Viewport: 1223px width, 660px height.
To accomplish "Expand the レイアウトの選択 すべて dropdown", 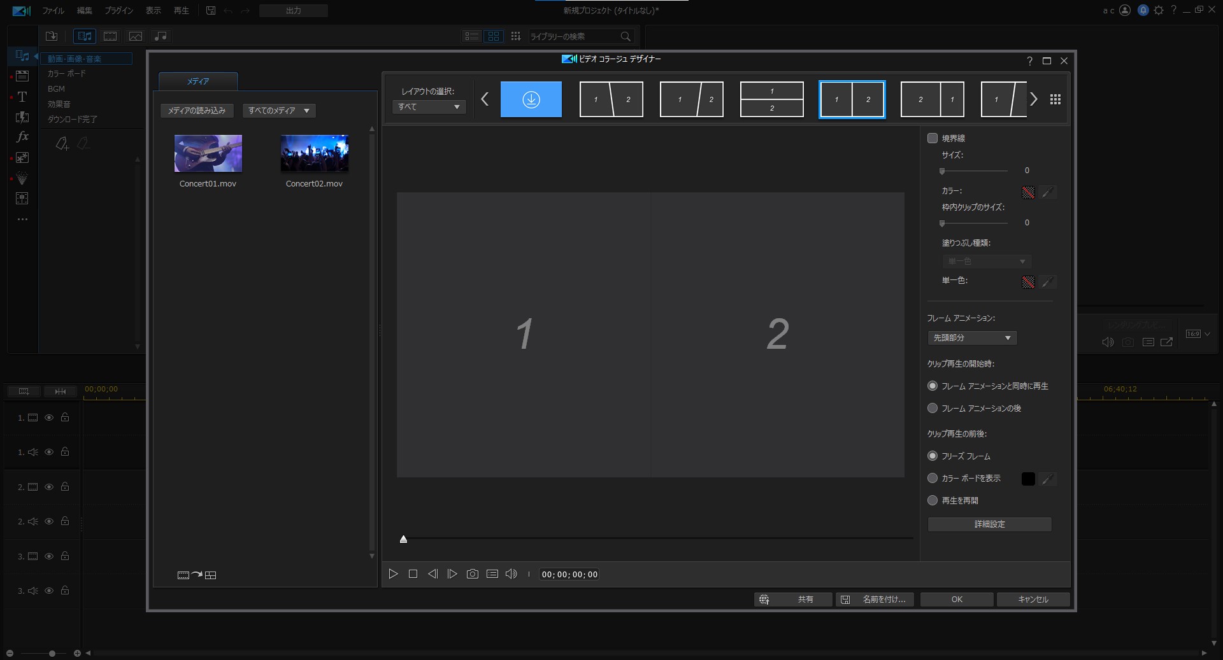I will [429, 107].
